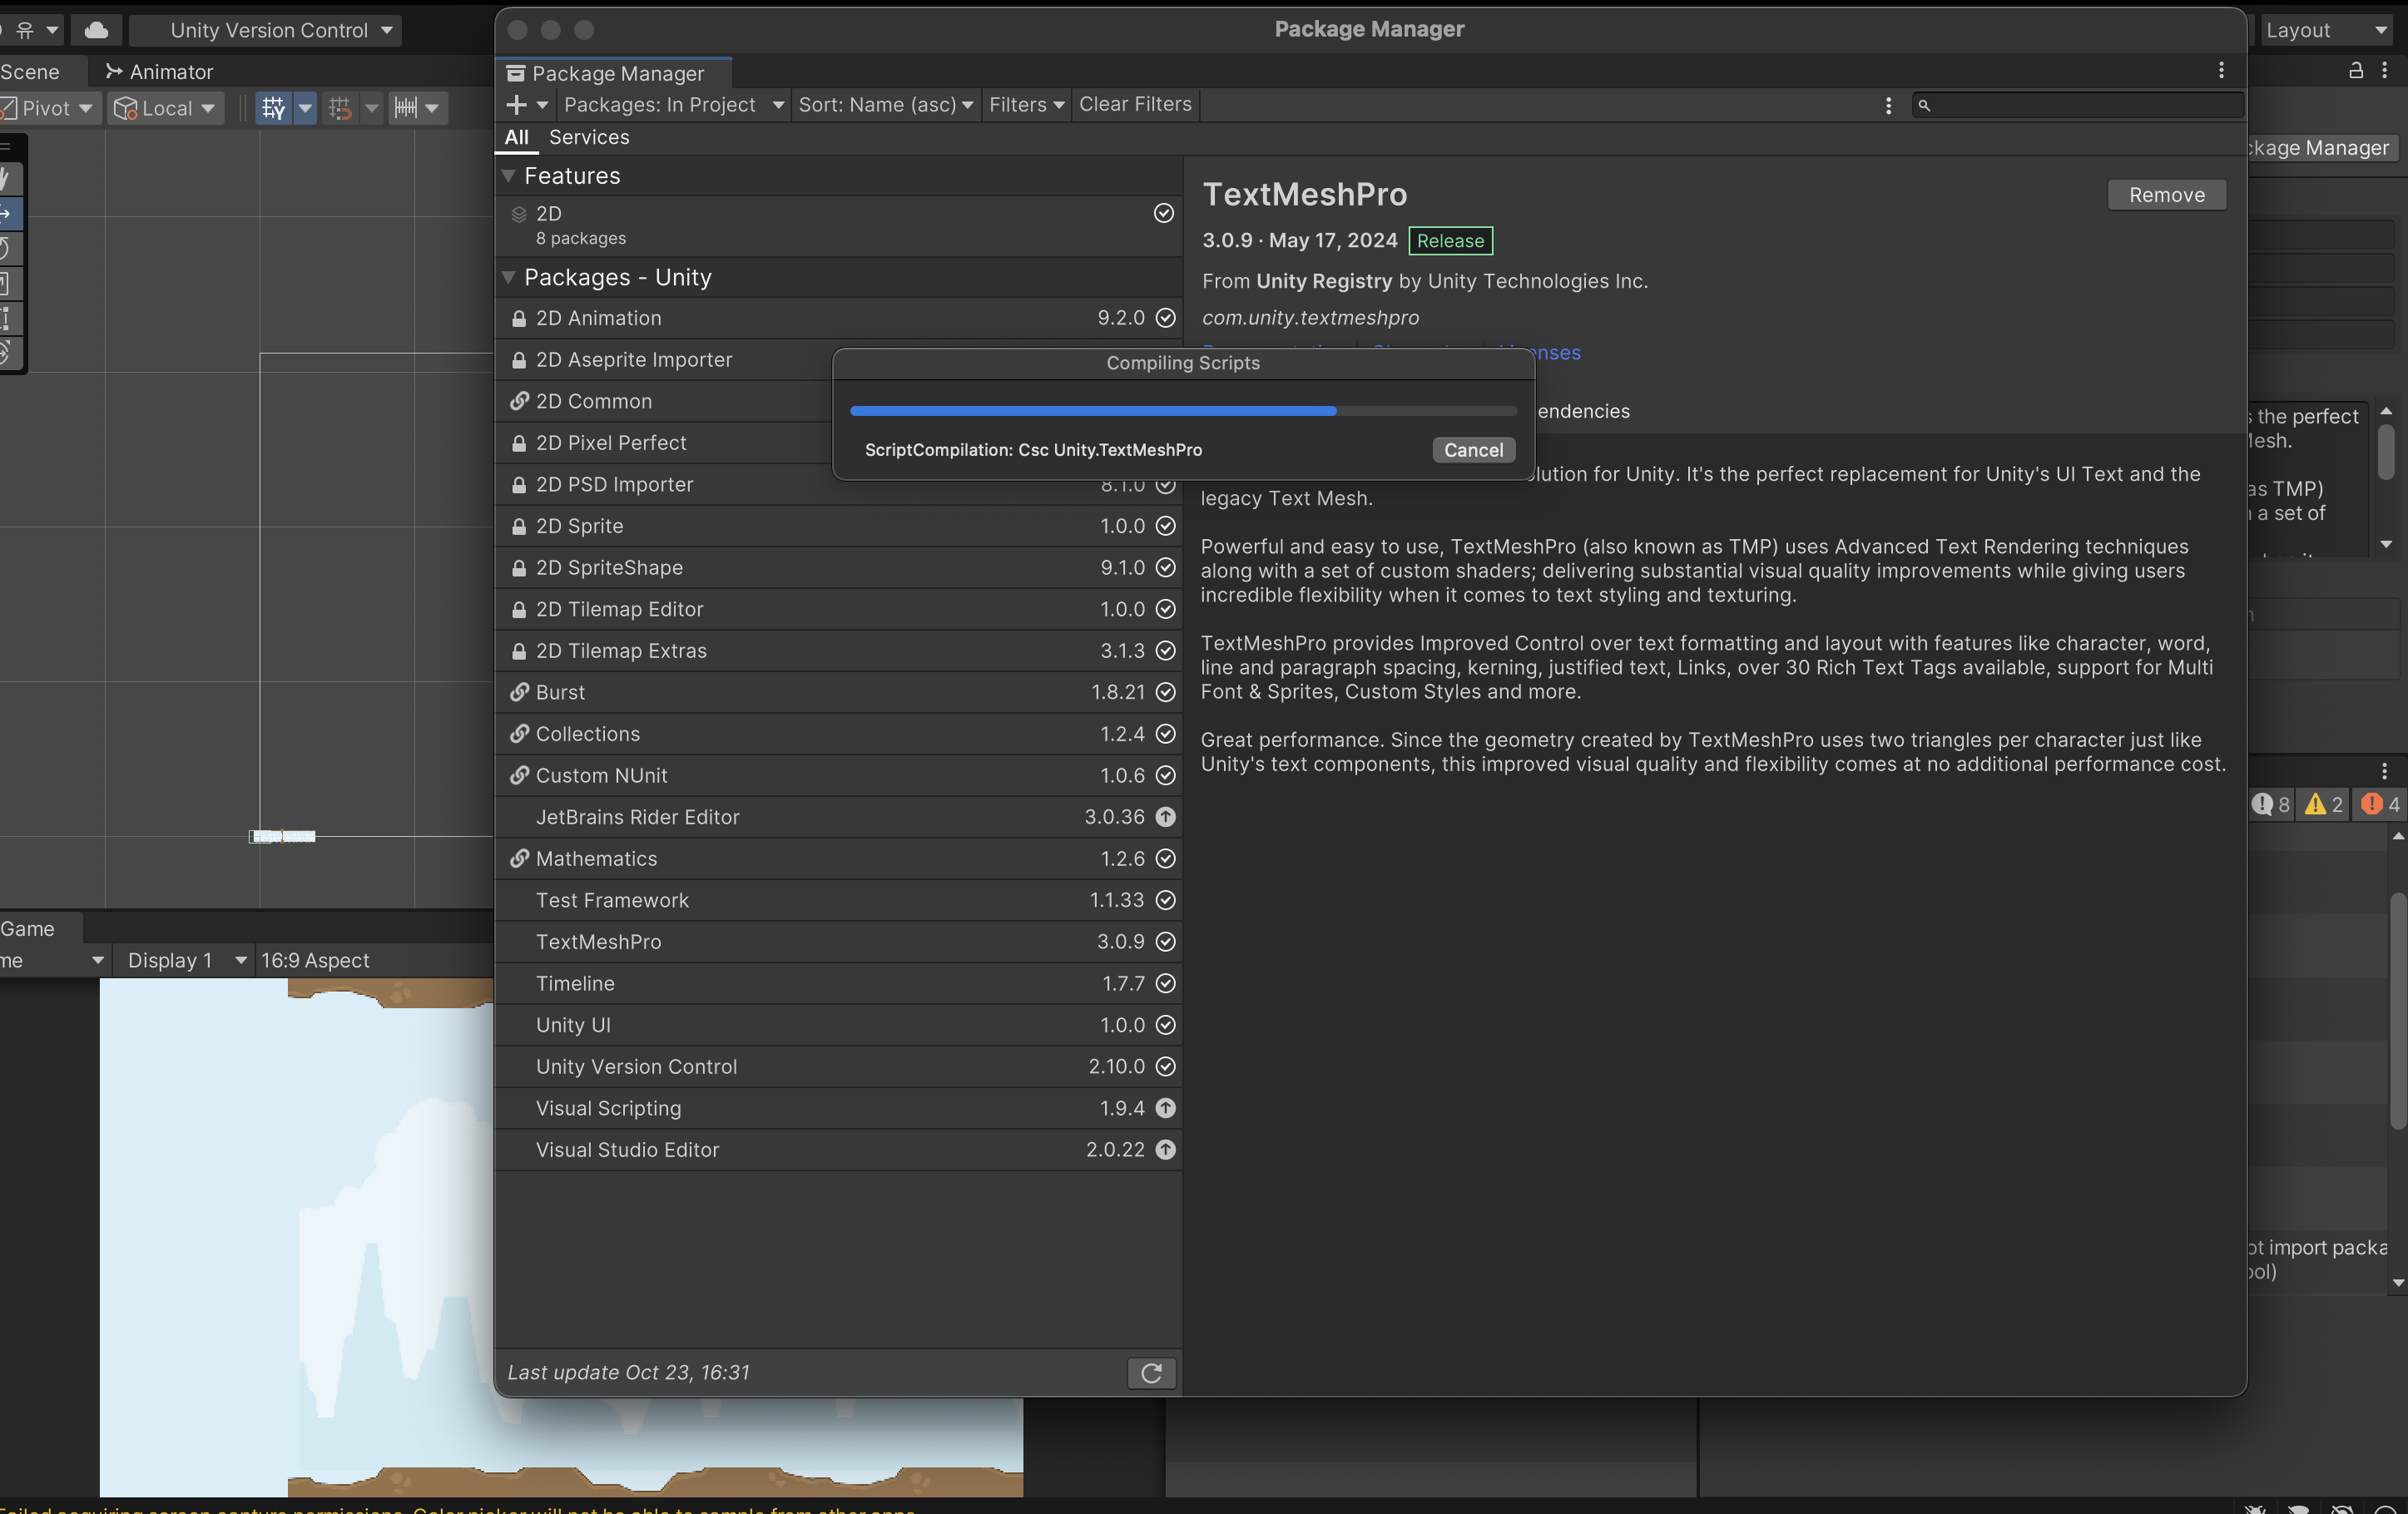Click the Clear Filters button
This screenshot has height=1514, width=2408.
point(1135,105)
